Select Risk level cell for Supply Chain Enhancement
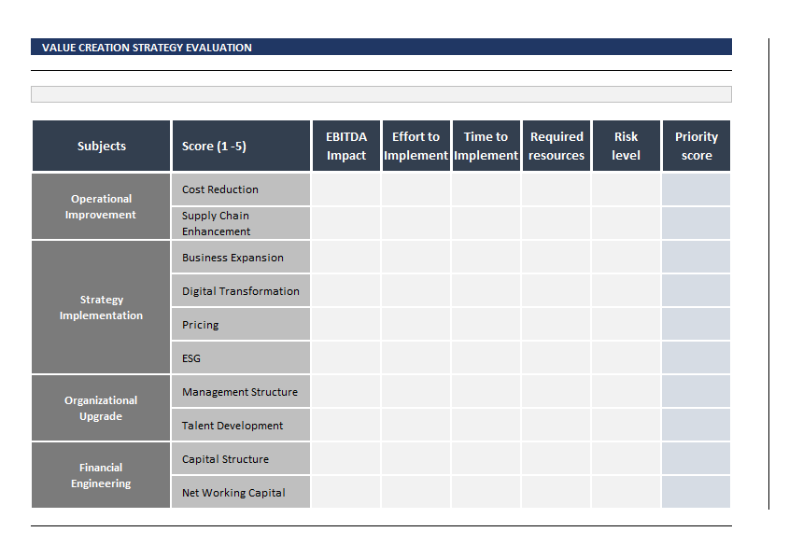Viewport: 803px width, 560px height. point(627,223)
